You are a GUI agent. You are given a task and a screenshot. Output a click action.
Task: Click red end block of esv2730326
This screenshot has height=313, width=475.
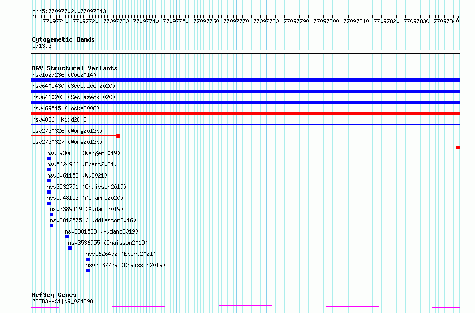tap(118, 136)
